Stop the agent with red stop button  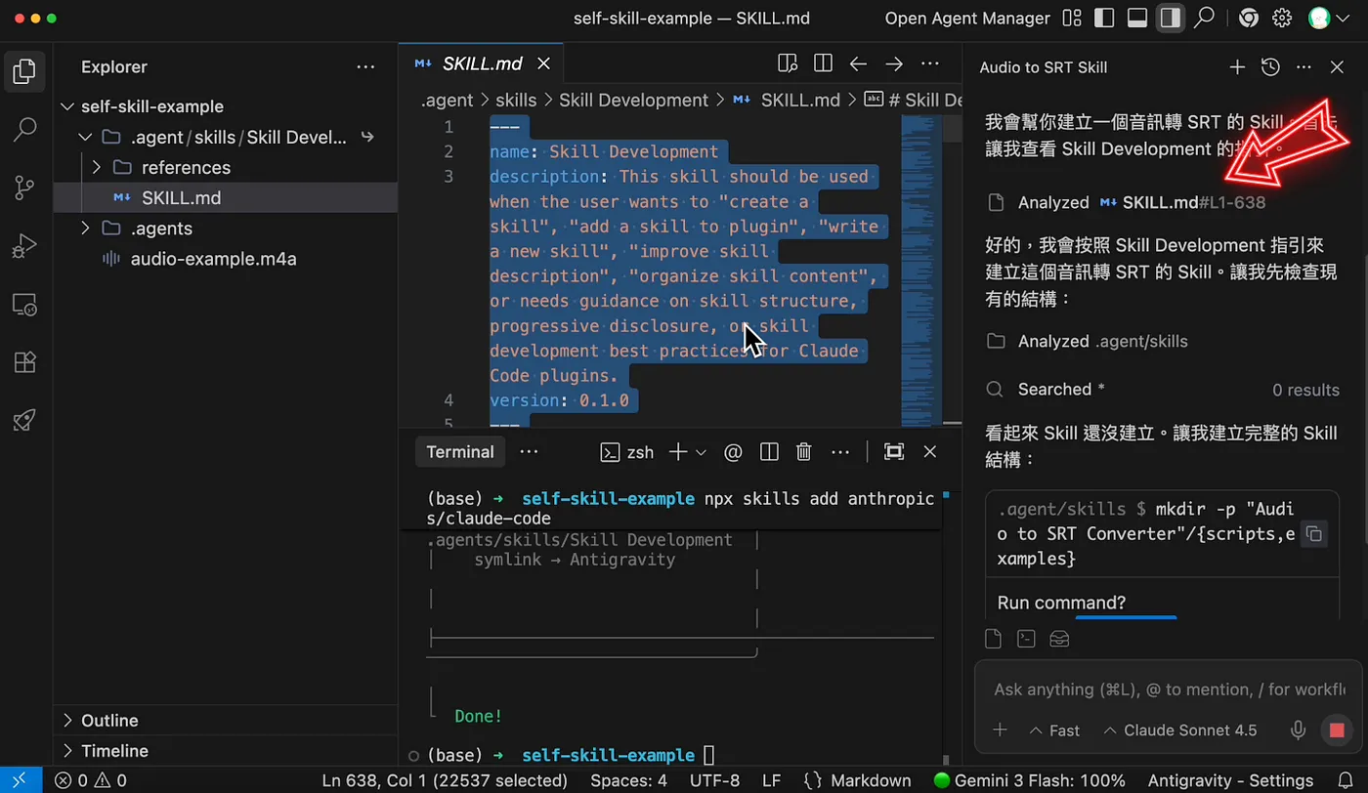pyautogui.click(x=1337, y=730)
